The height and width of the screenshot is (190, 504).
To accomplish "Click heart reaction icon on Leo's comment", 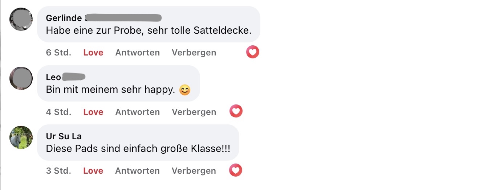I will (x=236, y=111).
